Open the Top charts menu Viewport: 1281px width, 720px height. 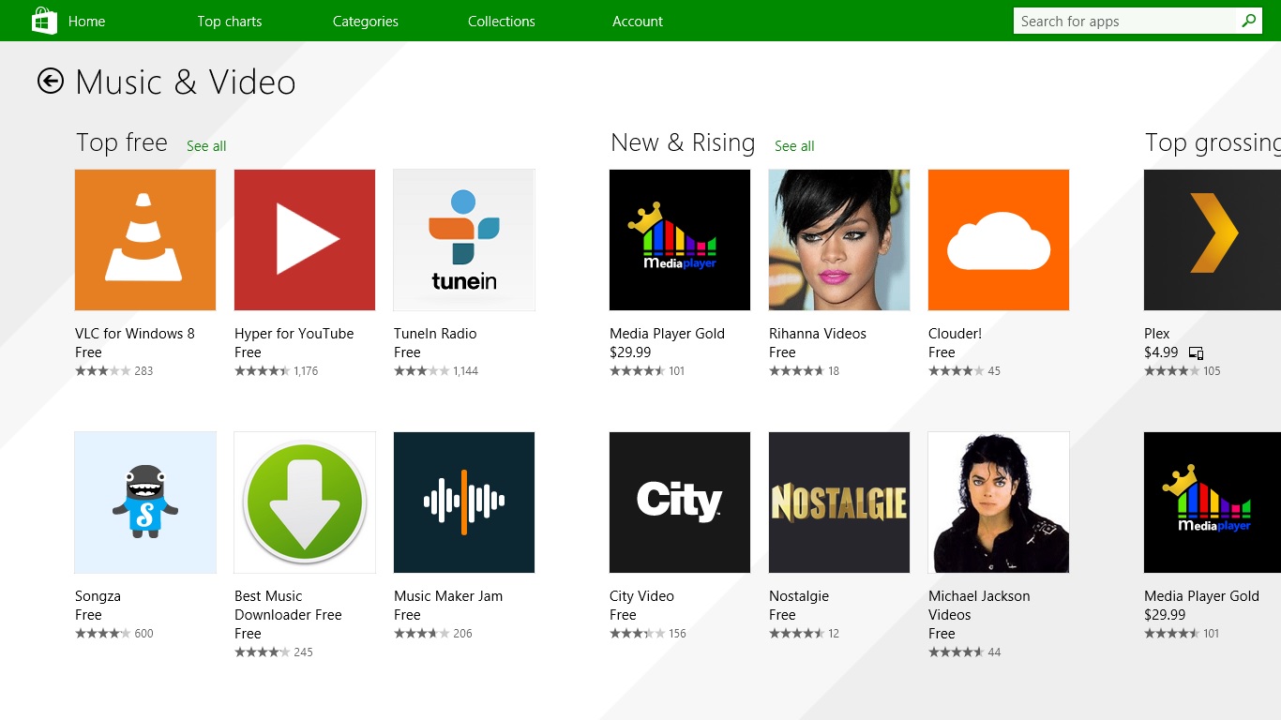pyautogui.click(x=230, y=21)
